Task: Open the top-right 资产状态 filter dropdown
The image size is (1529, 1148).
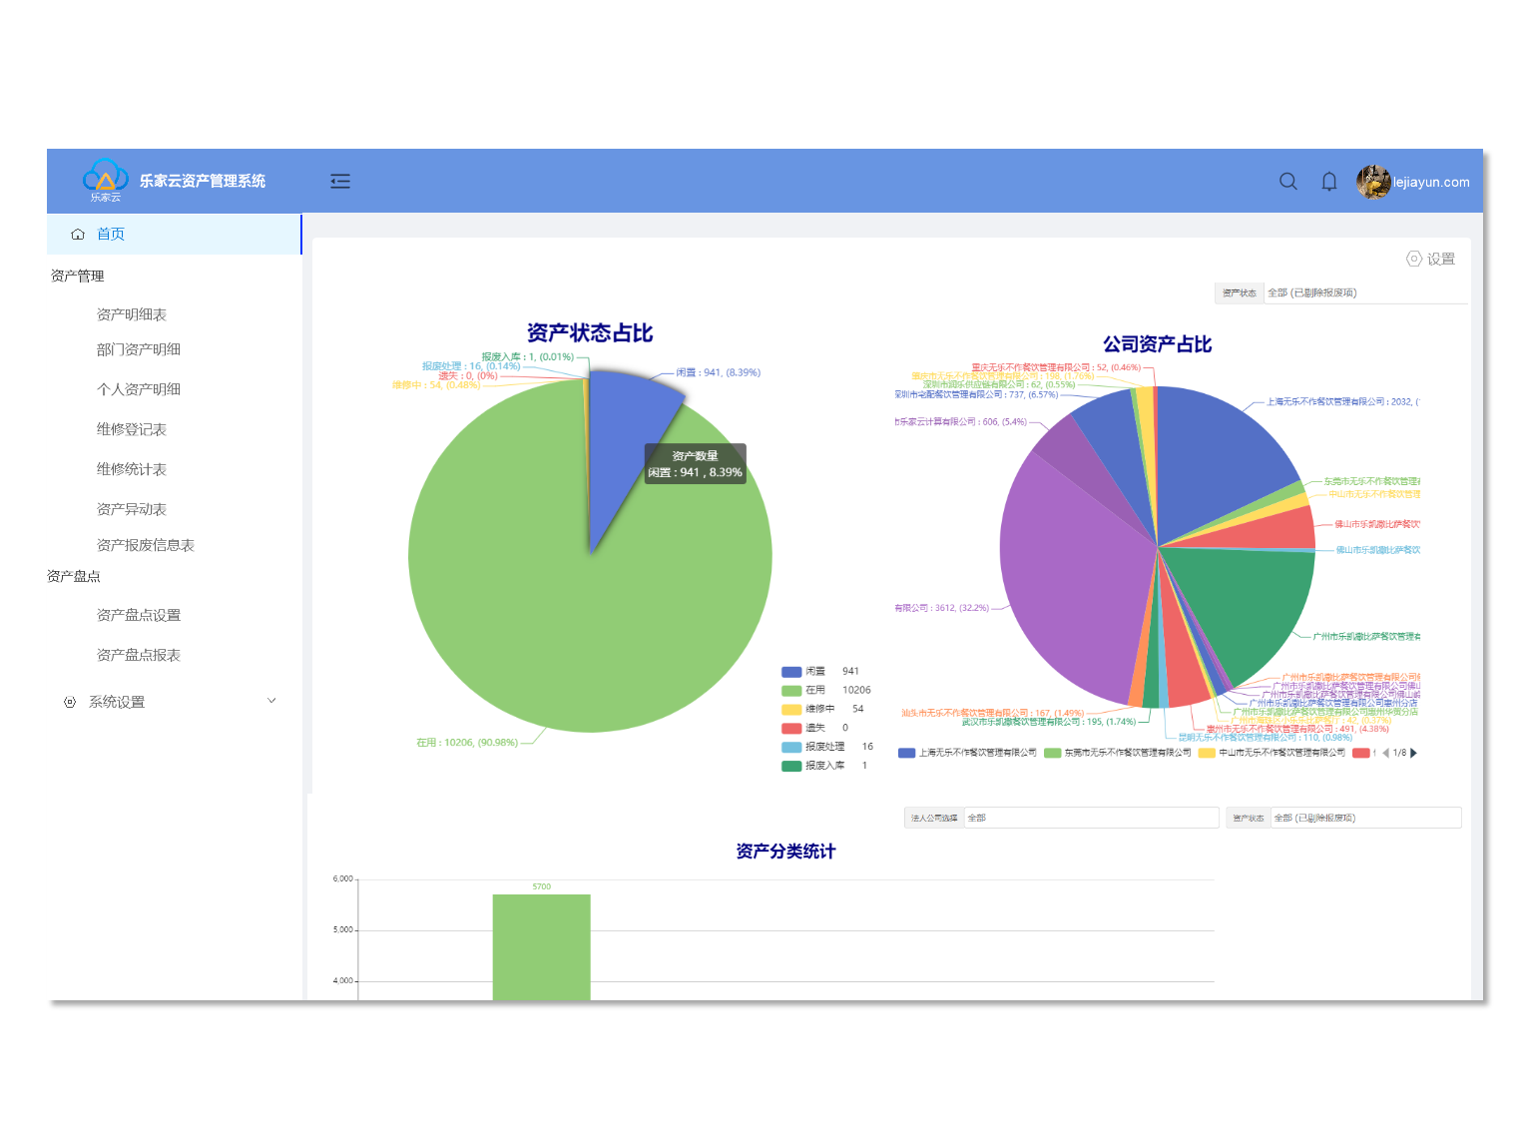Action: point(1363,292)
